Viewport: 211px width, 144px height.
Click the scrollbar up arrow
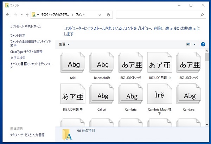click(x=207, y=51)
